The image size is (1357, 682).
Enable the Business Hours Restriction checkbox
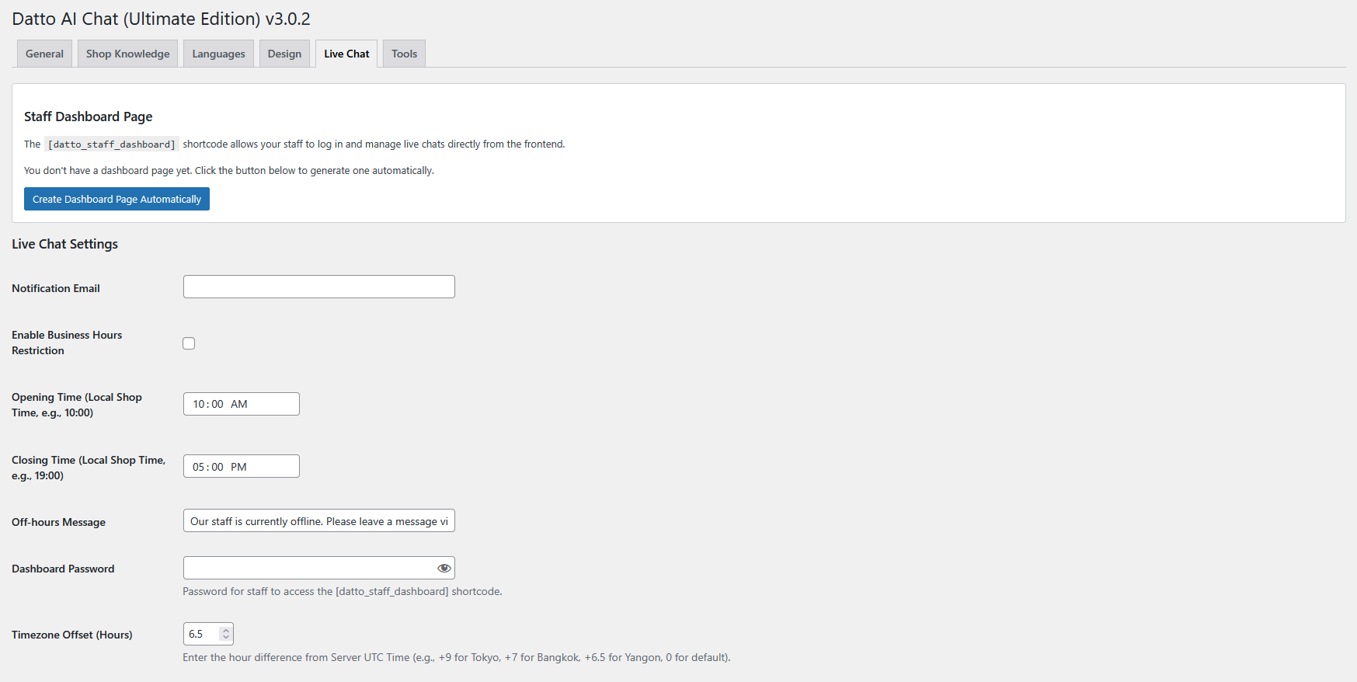(x=189, y=343)
